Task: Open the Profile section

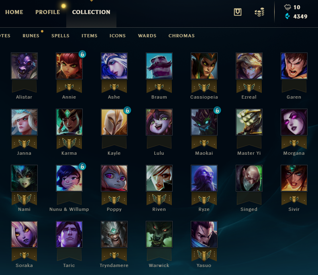Action: (x=48, y=12)
